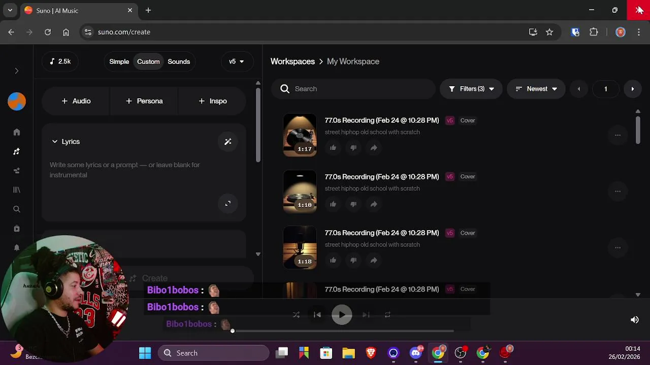Click the user avatar in Suno sidebar
Viewport: 650px width, 365px height.
tap(17, 101)
